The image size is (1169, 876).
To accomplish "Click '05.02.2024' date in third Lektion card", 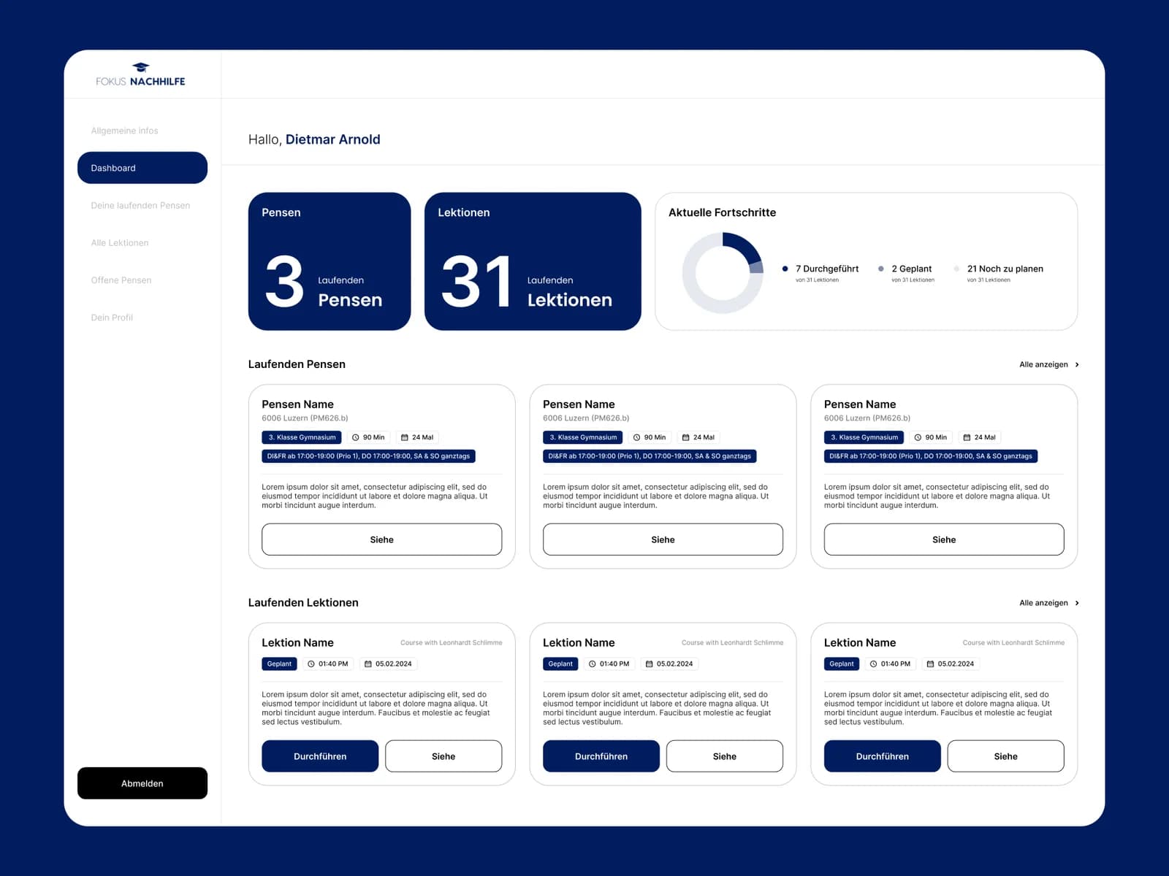I will tap(956, 664).
